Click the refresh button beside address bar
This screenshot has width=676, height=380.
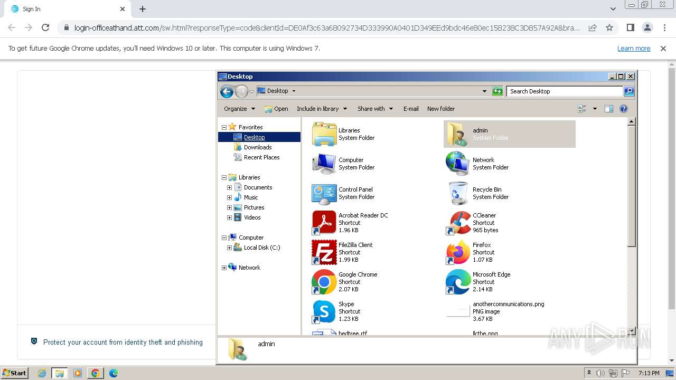pos(497,91)
